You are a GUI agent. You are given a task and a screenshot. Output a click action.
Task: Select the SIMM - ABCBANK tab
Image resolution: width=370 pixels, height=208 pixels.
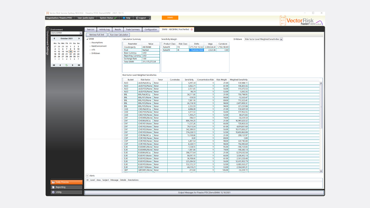point(175,29)
